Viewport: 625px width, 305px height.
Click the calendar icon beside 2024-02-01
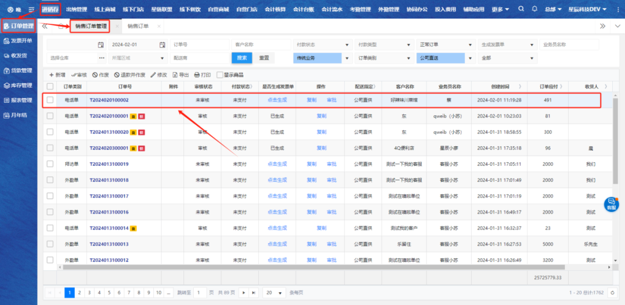tap(162, 44)
